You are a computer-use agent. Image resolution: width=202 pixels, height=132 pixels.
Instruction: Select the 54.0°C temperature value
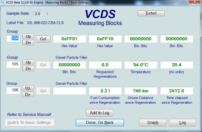pos(140,65)
